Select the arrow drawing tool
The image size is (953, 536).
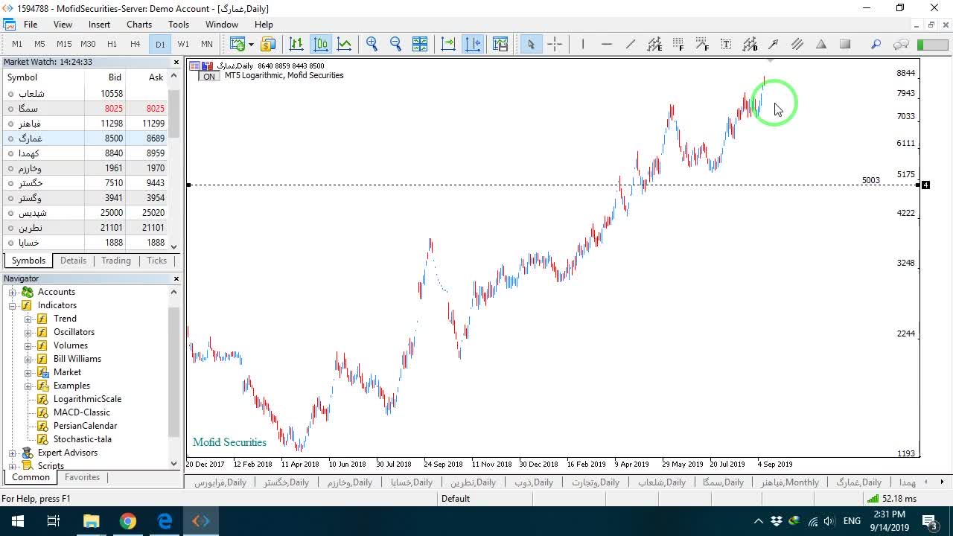[x=774, y=44]
